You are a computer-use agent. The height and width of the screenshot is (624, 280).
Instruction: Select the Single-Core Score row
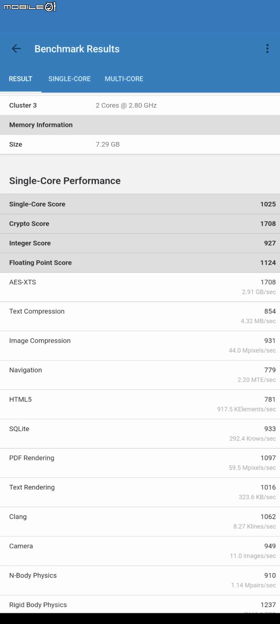(x=140, y=204)
